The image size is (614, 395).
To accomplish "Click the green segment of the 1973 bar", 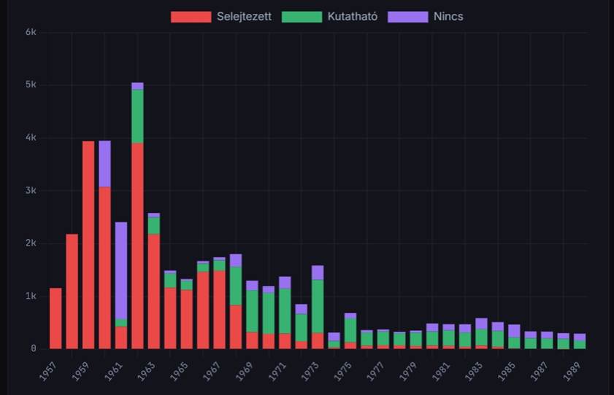I will point(318,306).
